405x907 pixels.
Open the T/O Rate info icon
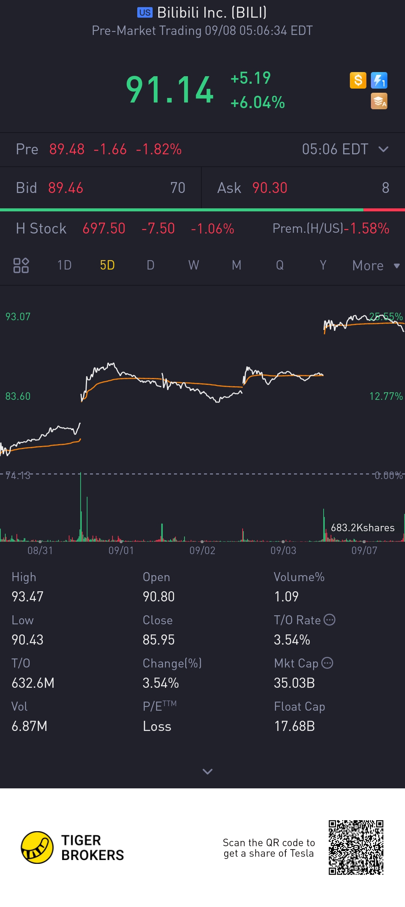click(x=329, y=620)
